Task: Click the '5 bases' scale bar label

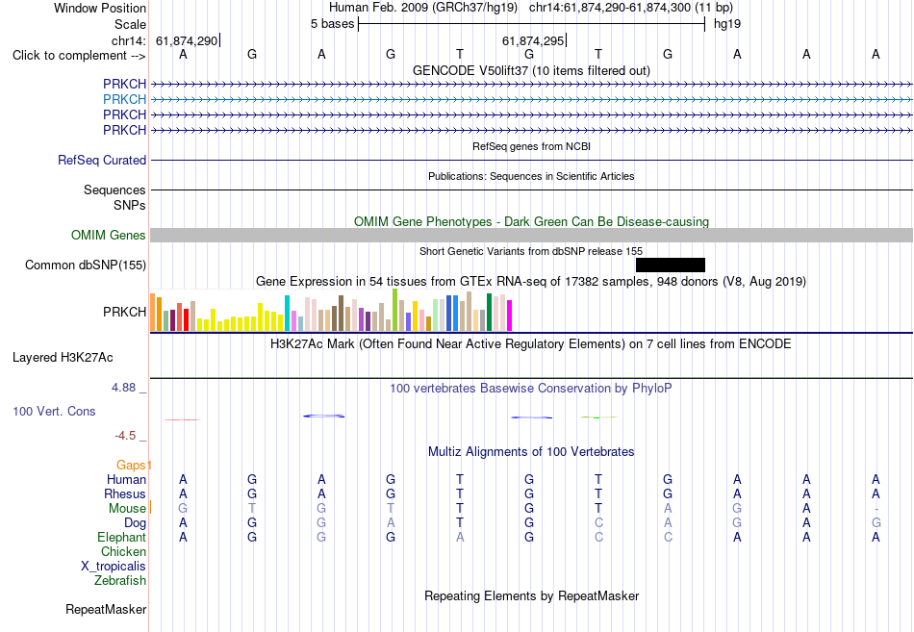Action: pos(332,24)
